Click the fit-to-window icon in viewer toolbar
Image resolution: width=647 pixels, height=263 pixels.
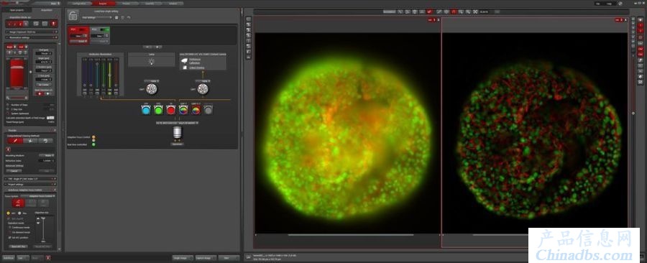click(x=475, y=11)
